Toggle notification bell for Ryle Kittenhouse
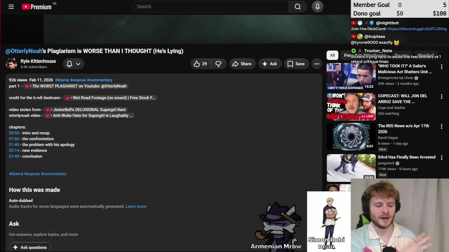Screen dimensions: 449x252 click(x=69, y=64)
